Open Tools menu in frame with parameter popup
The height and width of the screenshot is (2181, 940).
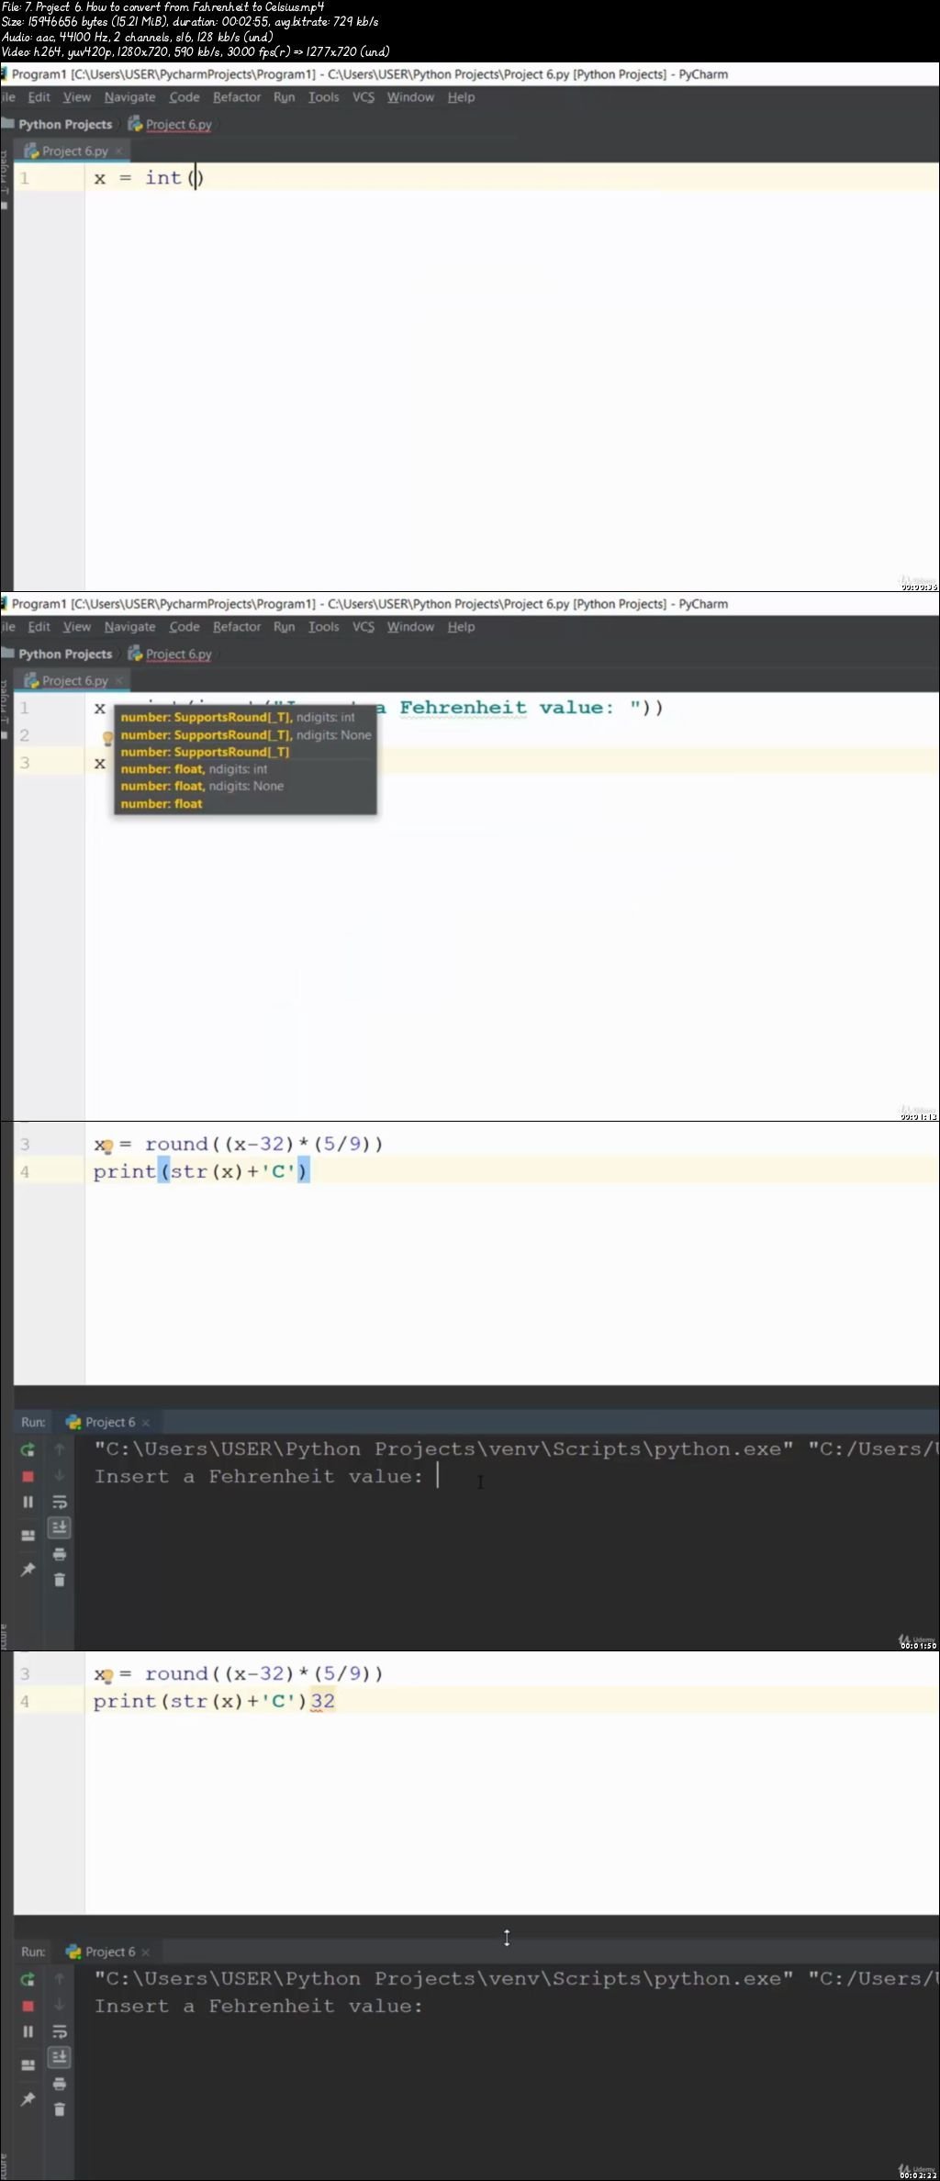pos(324,627)
